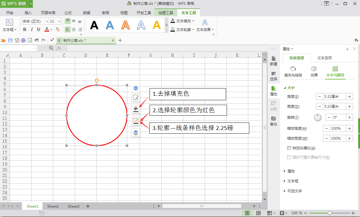
Task: Open font name dropdown 宋体 (正文)
Action: click(47, 21)
